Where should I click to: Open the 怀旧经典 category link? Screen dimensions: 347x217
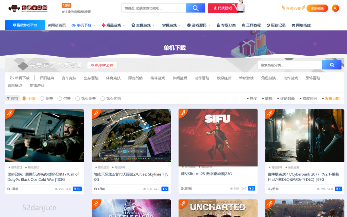47,78
